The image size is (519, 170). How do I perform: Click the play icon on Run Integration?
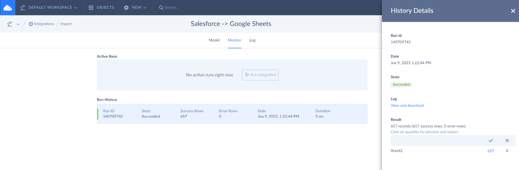[247, 75]
